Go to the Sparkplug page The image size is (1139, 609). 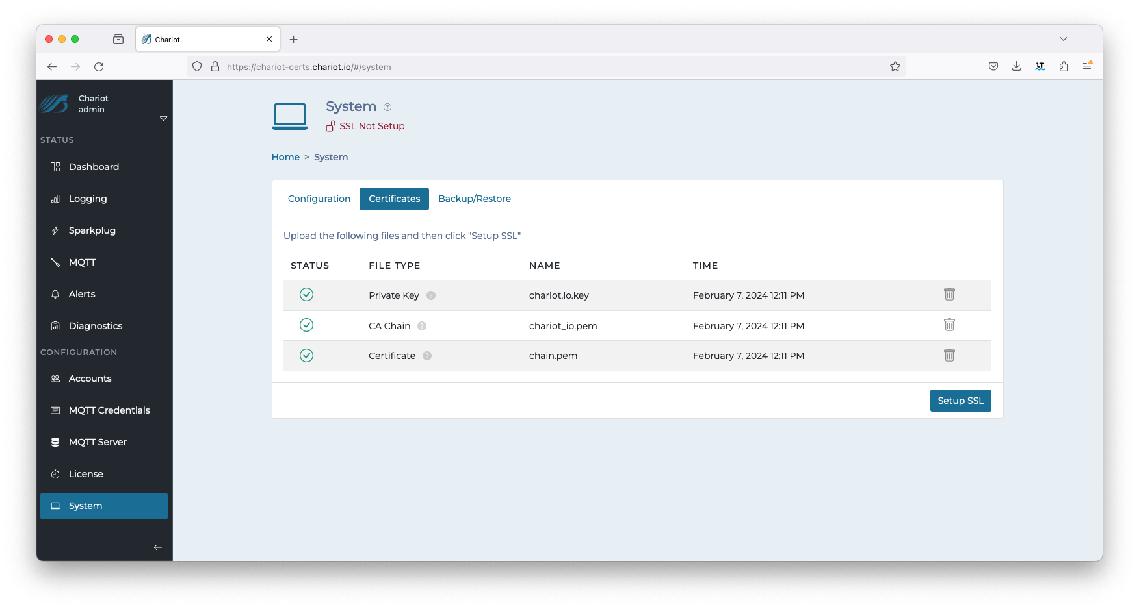click(x=104, y=230)
